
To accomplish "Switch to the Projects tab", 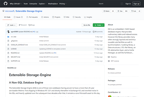I will pyautogui.click(x=56, y=17).
